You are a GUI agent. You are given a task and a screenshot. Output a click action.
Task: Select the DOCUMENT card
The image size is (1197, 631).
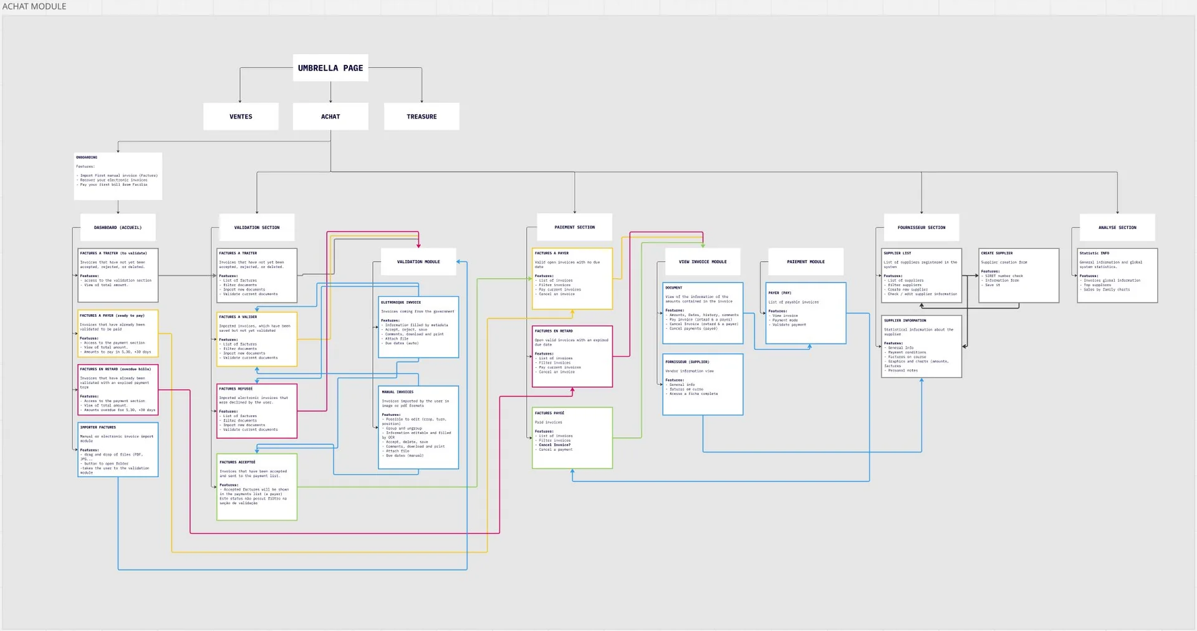[703, 314]
